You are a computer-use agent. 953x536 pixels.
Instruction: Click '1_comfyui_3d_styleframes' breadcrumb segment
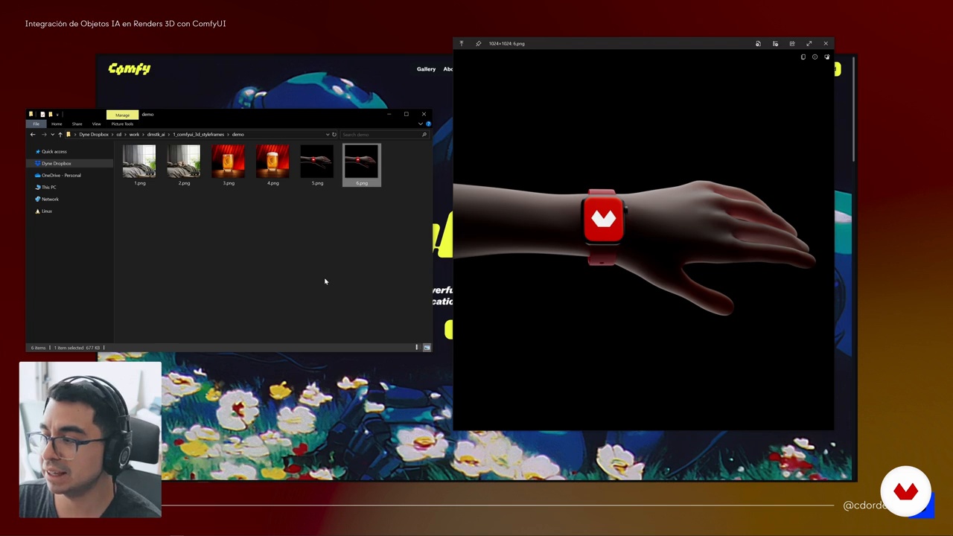198,135
